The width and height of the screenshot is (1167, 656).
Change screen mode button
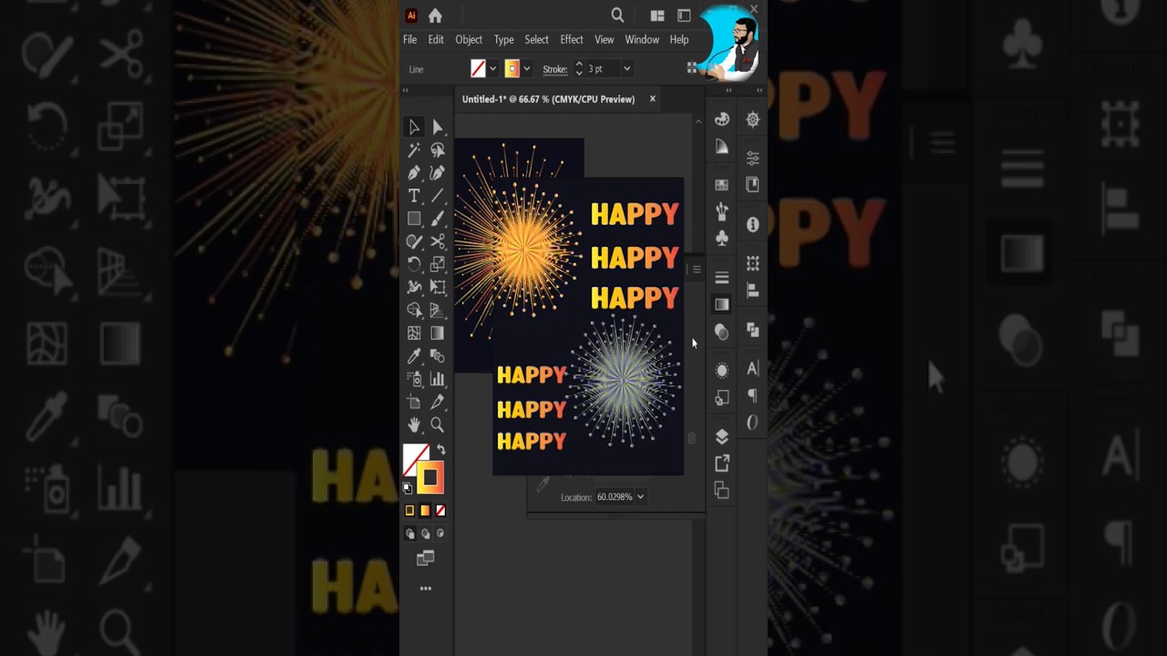point(425,559)
